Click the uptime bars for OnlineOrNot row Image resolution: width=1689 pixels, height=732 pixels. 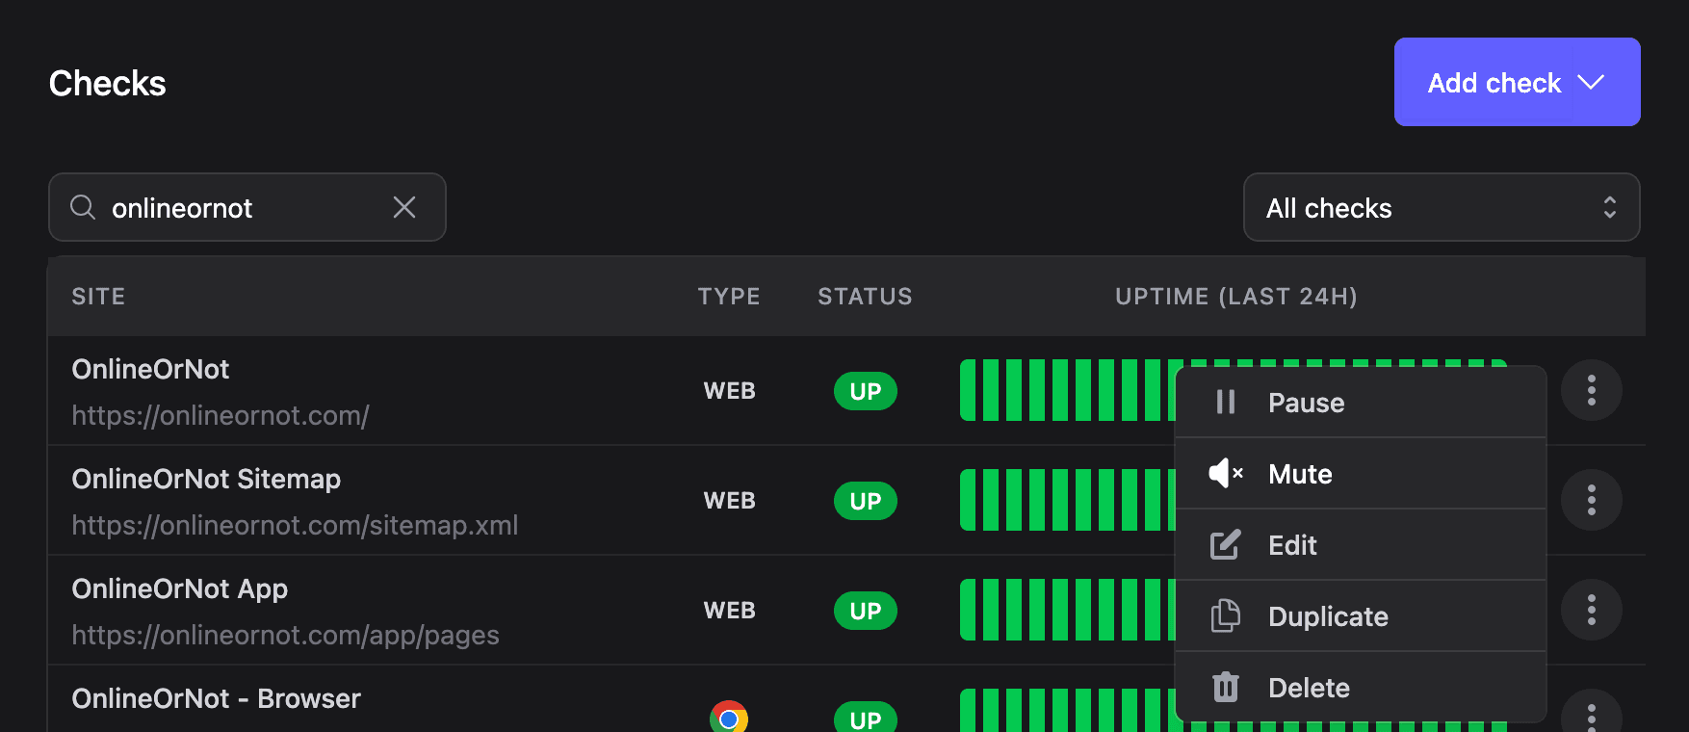[1067, 390]
